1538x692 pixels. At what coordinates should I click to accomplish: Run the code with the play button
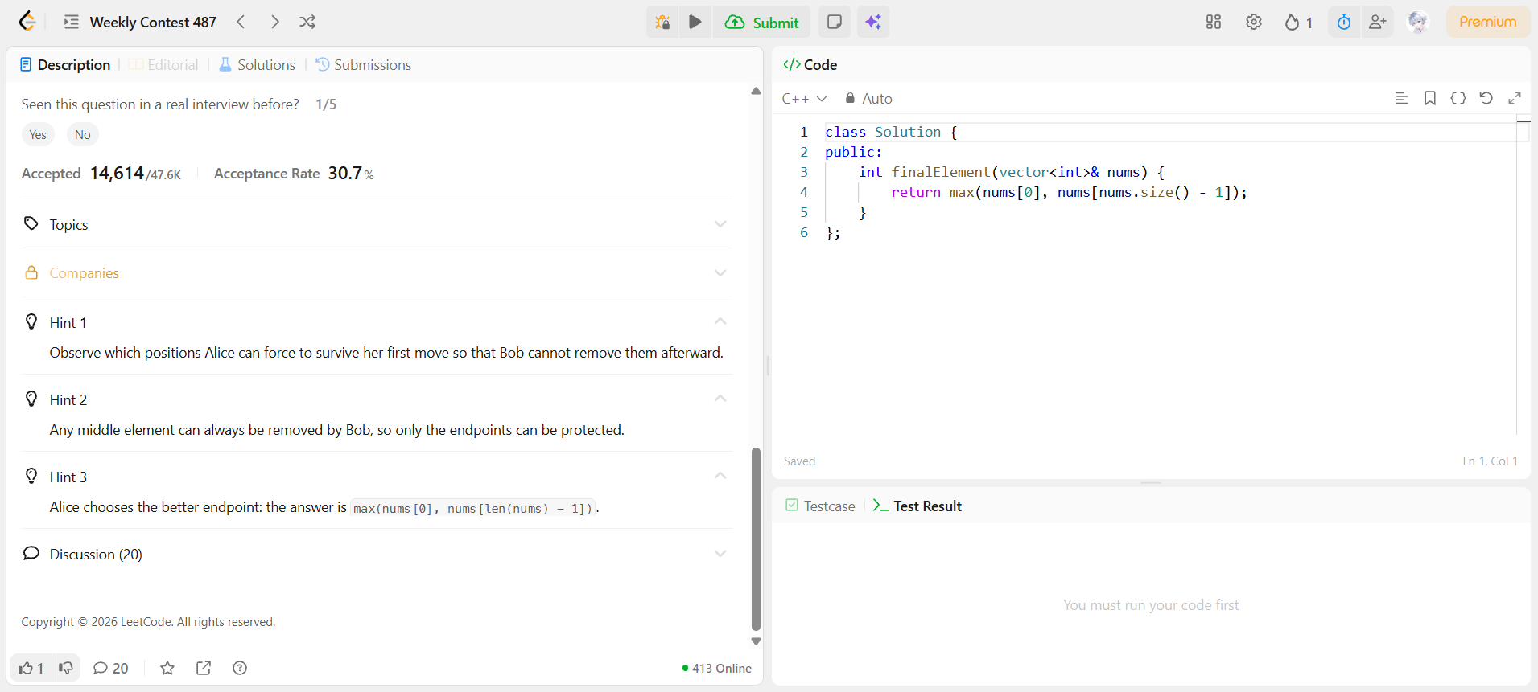695,22
